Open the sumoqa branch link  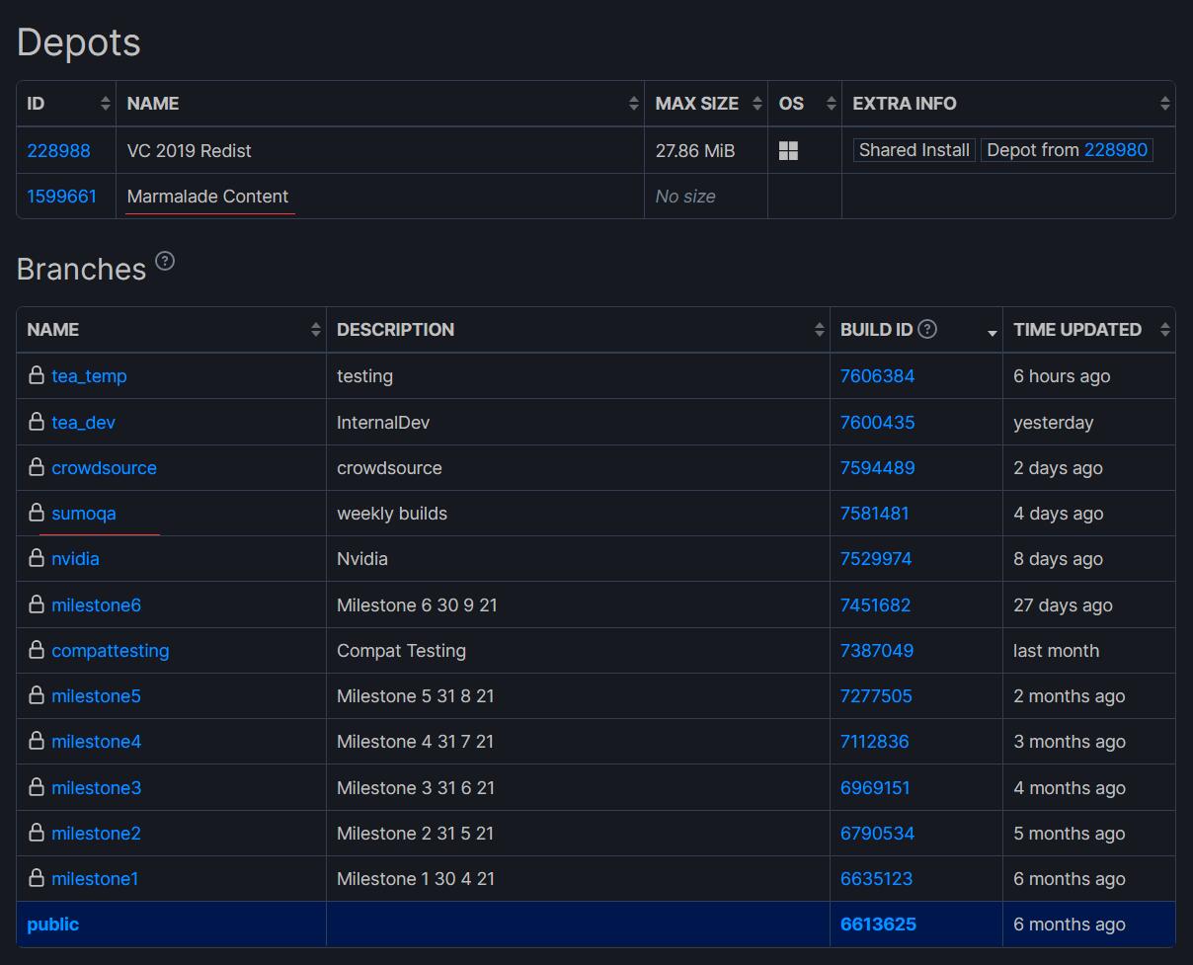pos(84,513)
